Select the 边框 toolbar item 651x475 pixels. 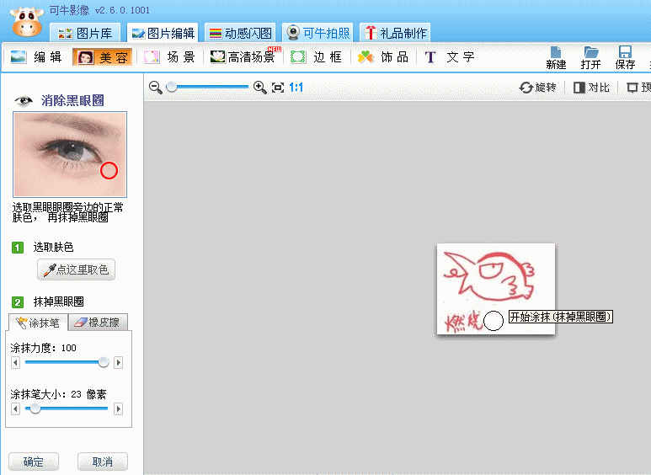[x=317, y=57]
